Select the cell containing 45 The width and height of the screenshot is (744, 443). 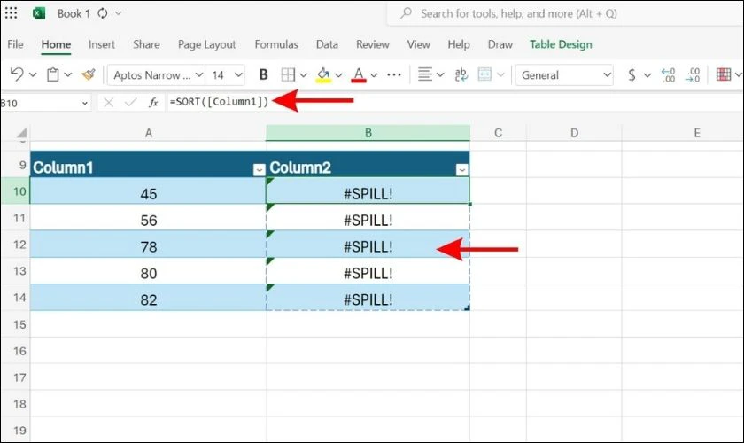coord(149,191)
